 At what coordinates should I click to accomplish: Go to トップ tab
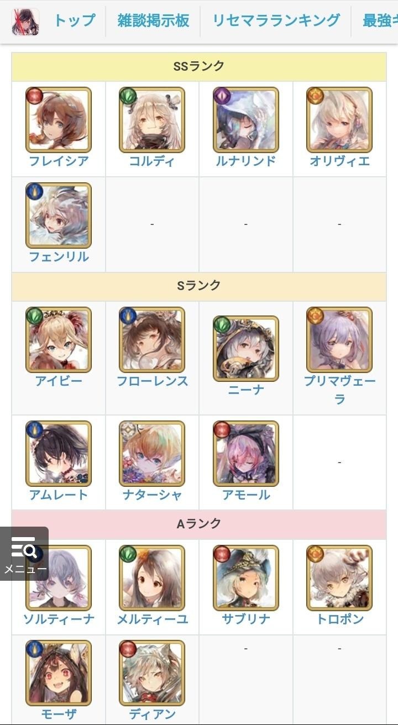[x=74, y=21]
